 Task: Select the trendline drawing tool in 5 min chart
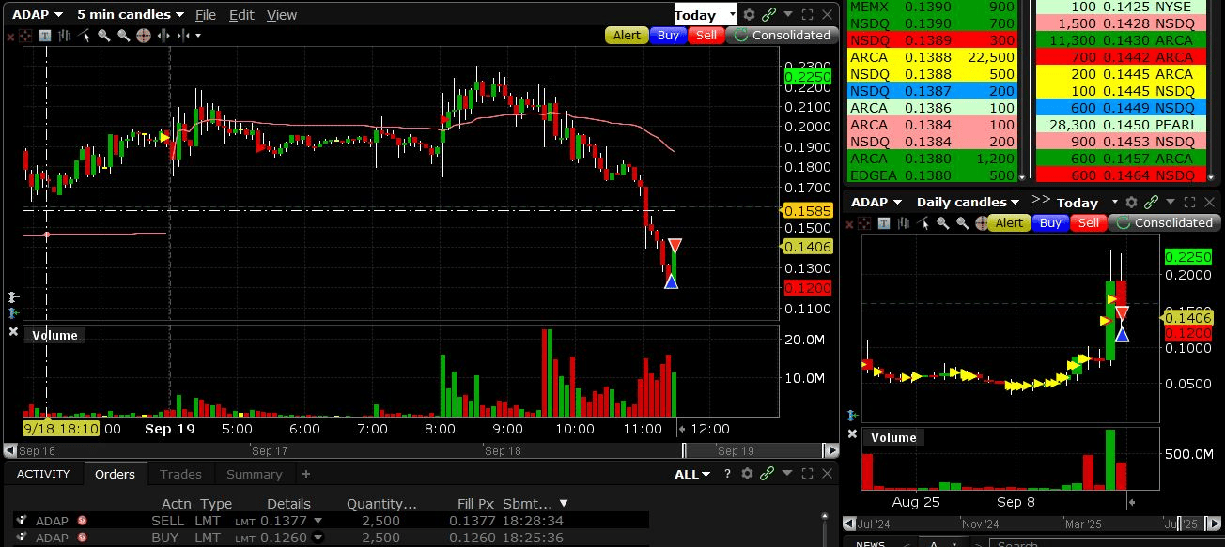84,36
